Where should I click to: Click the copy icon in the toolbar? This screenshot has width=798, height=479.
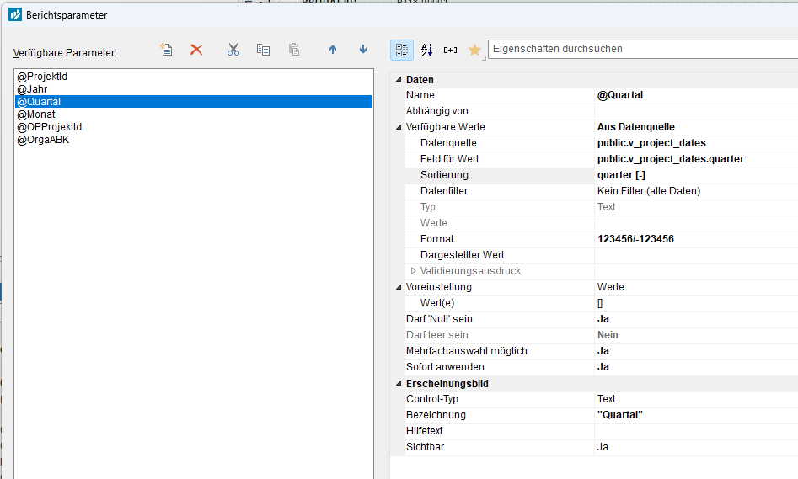point(263,50)
